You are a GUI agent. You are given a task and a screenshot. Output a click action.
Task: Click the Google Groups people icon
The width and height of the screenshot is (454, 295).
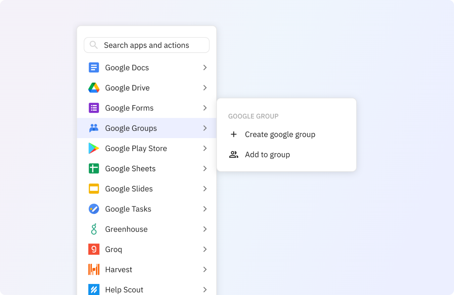click(x=94, y=128)
